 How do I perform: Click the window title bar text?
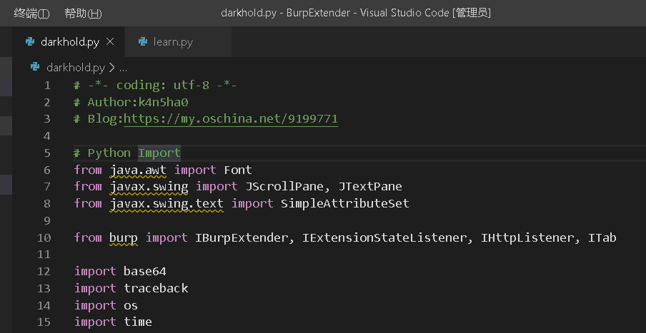pyautogui.click(x=356, y=13)
